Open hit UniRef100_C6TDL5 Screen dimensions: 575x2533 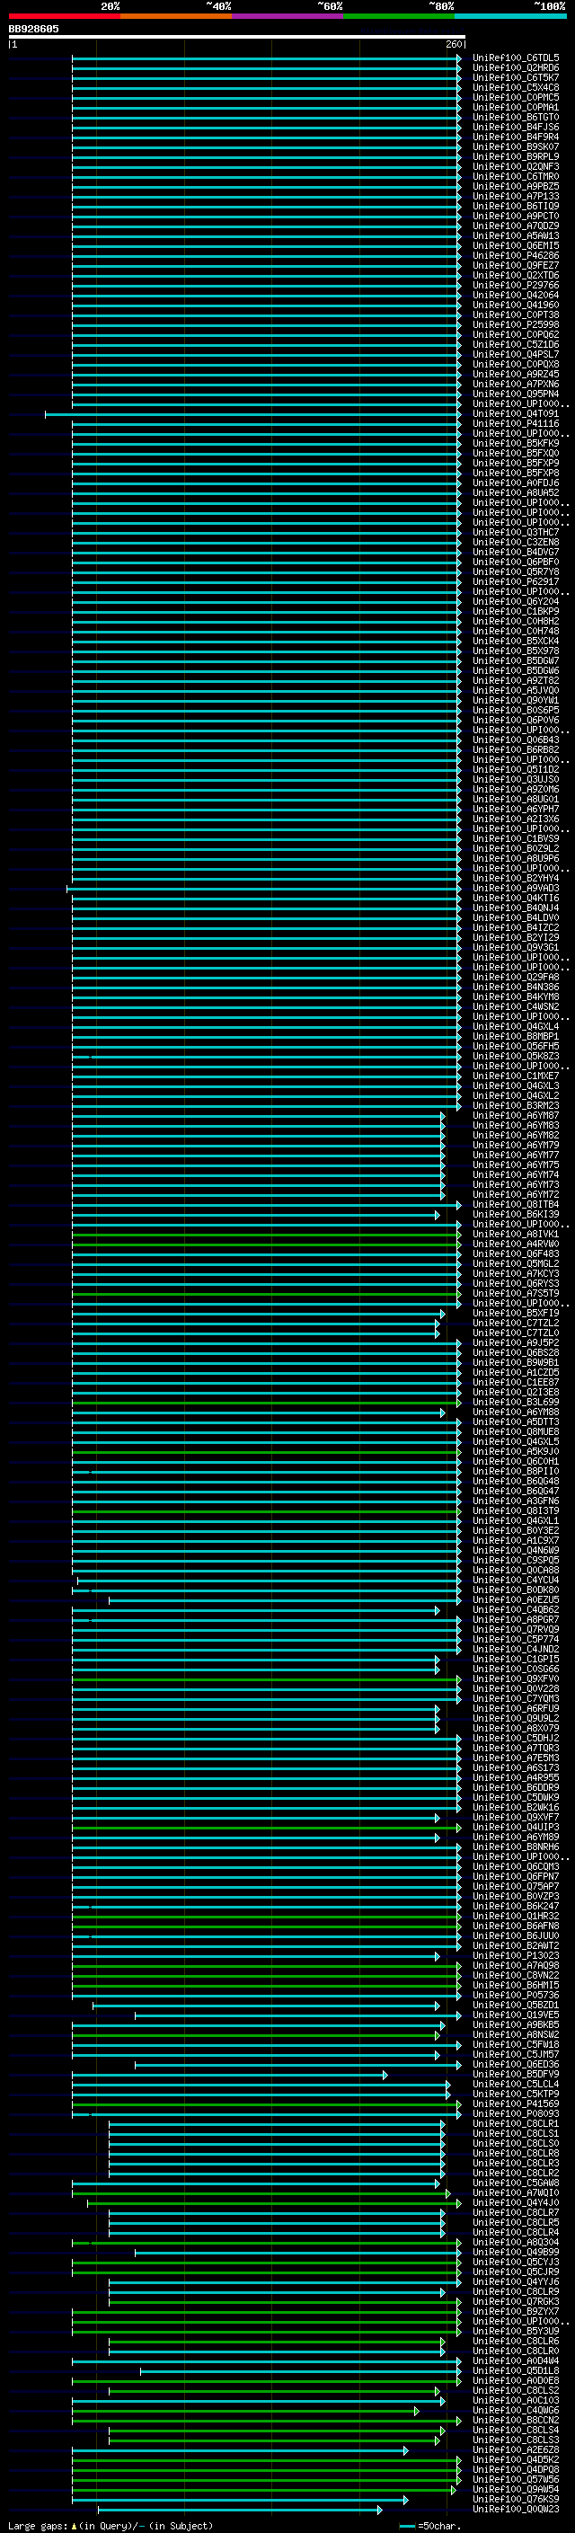tap(516, 58)
